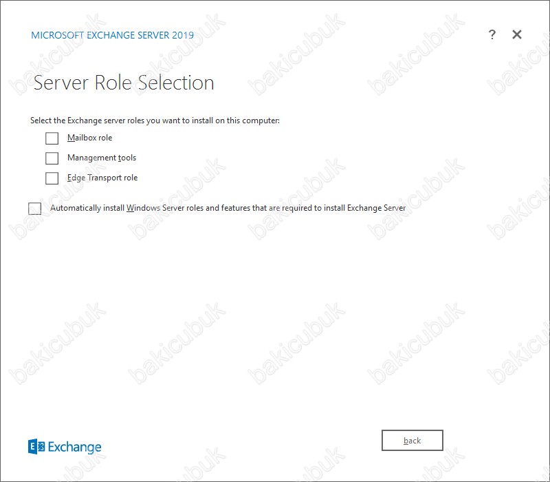
Task: Click 'Automatically install Windows Server roles' label text
Action: click(x=228, y=208)
